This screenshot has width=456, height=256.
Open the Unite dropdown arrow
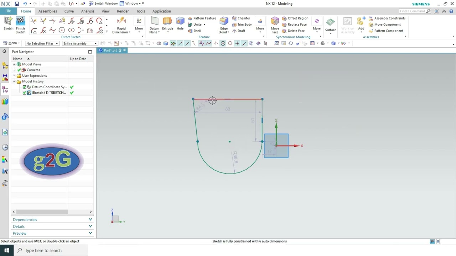tap(204, 25)
